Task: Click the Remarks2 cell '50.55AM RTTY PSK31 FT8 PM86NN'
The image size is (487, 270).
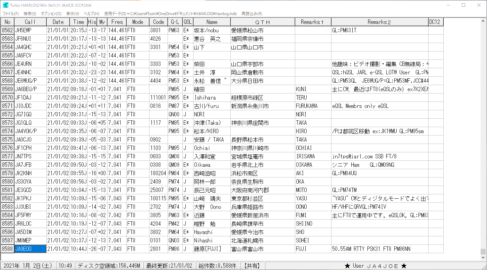Action: [380, 249]
